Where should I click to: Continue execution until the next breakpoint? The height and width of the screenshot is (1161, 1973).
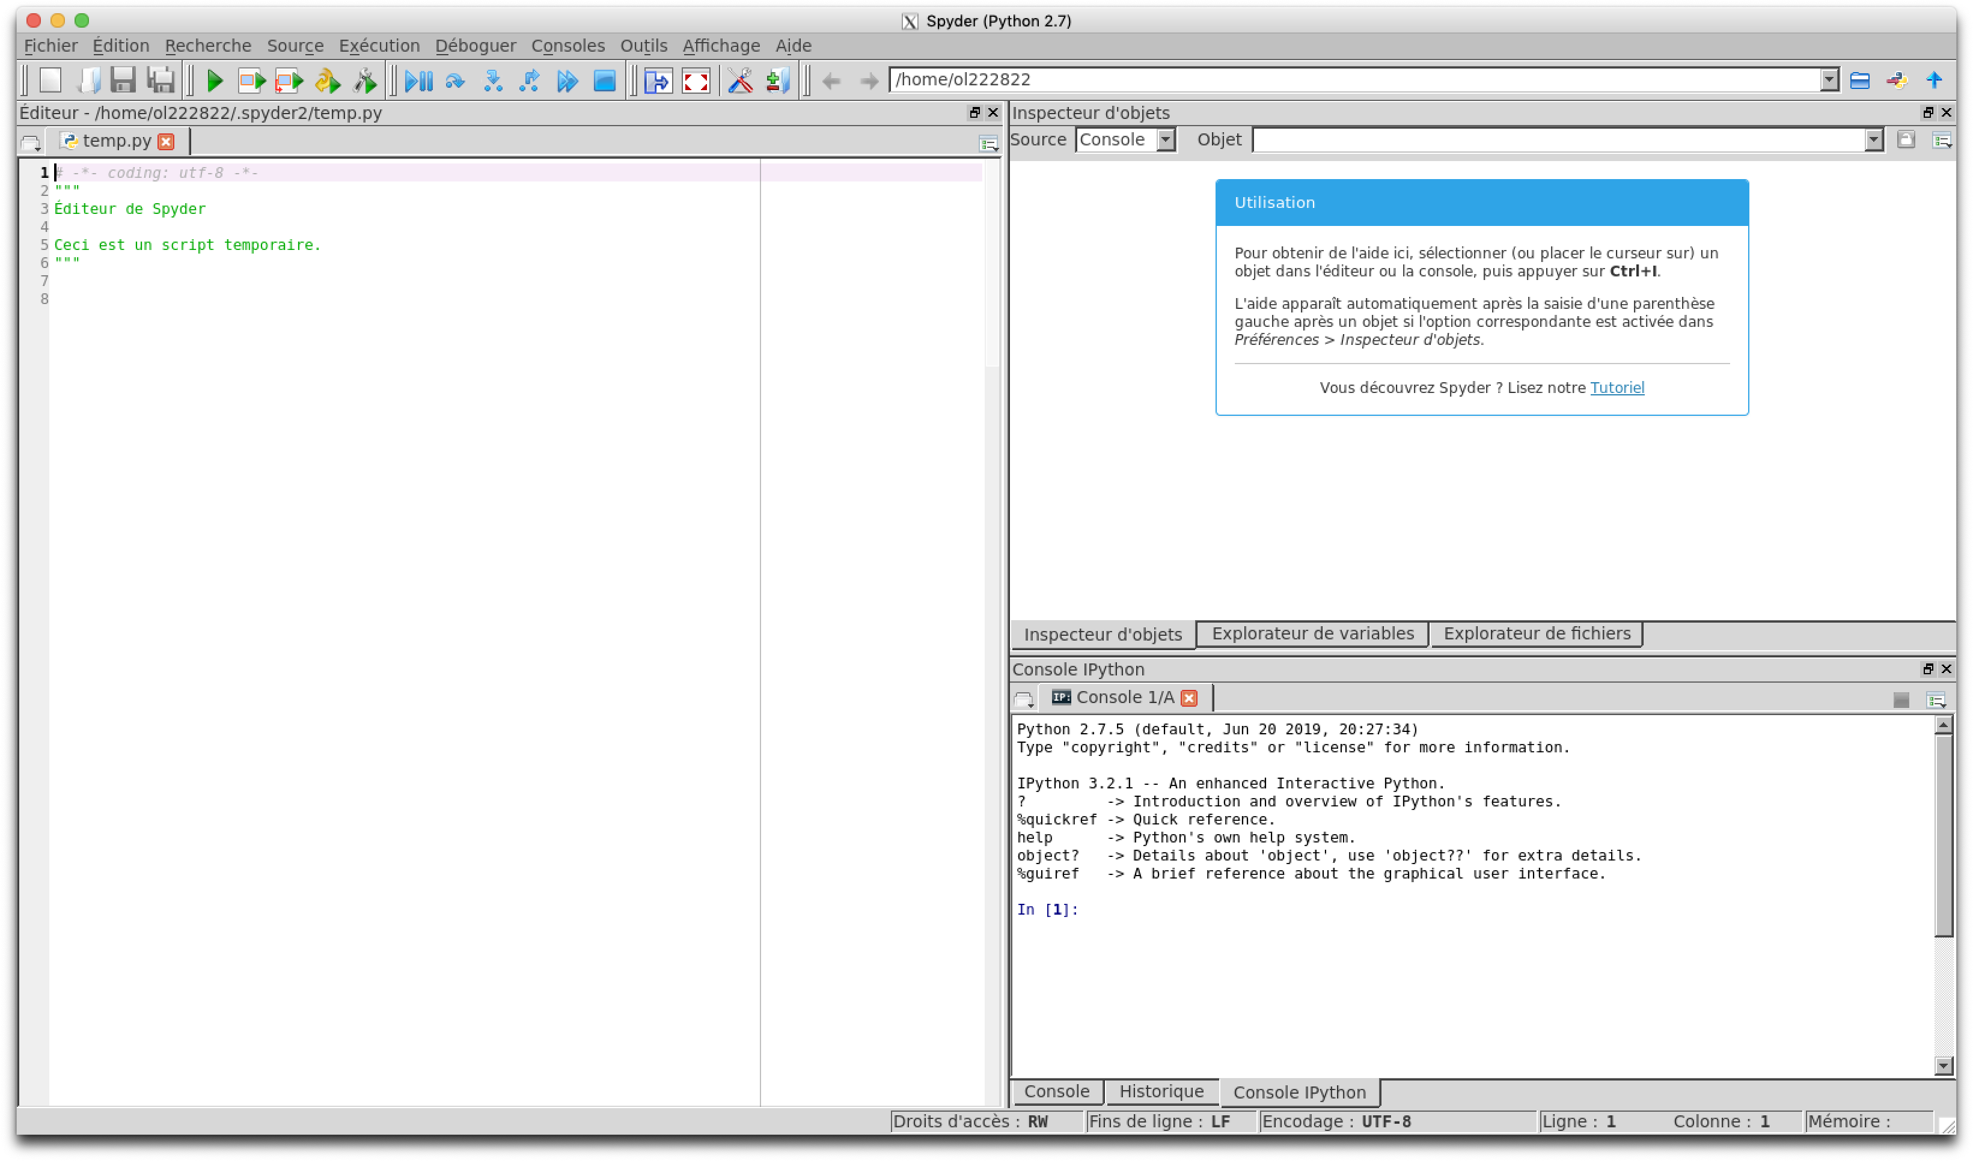pyautogui.click(x=567, y=81)
